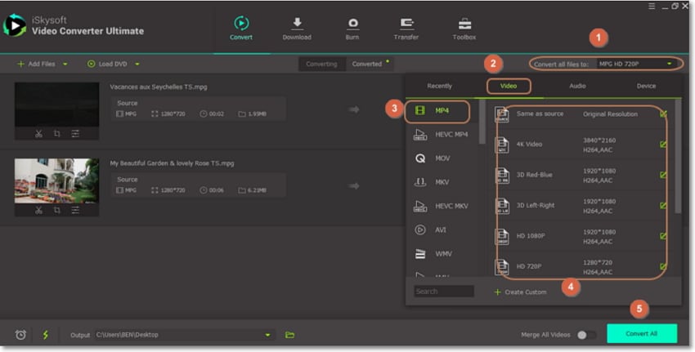Screen dimensions: 695x352
Task: Select My Beautiful Garden & lovely Rose filename
Action: point(172,163)
